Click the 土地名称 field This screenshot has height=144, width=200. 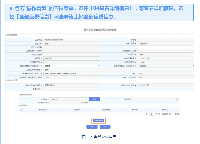[x=72, y=44]
